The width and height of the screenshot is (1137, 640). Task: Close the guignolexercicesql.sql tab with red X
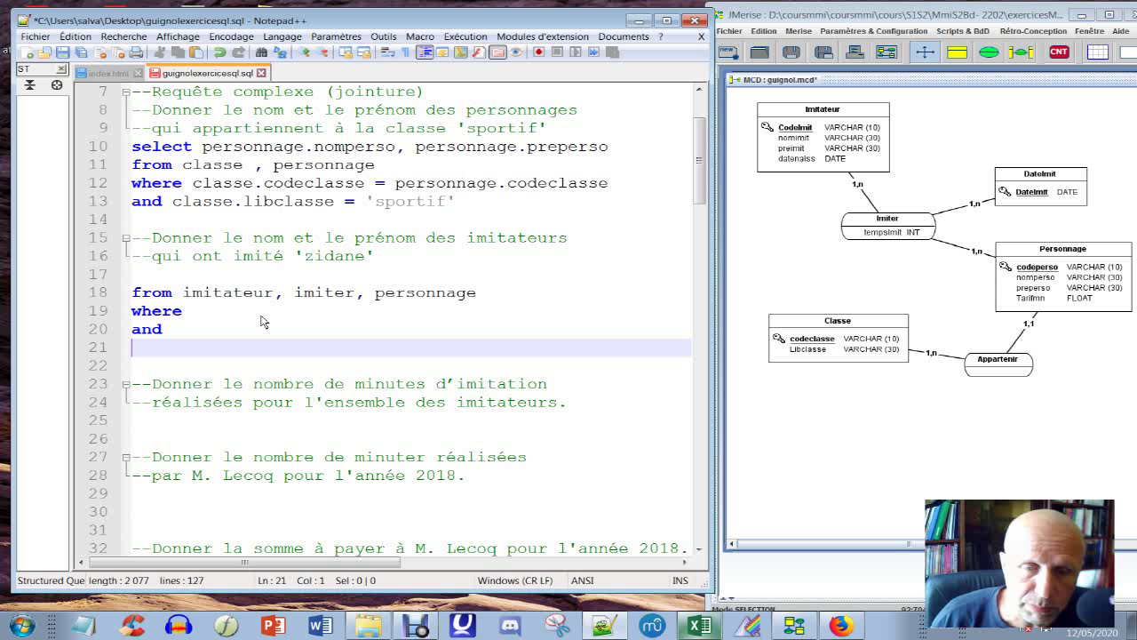click(261, 73)
